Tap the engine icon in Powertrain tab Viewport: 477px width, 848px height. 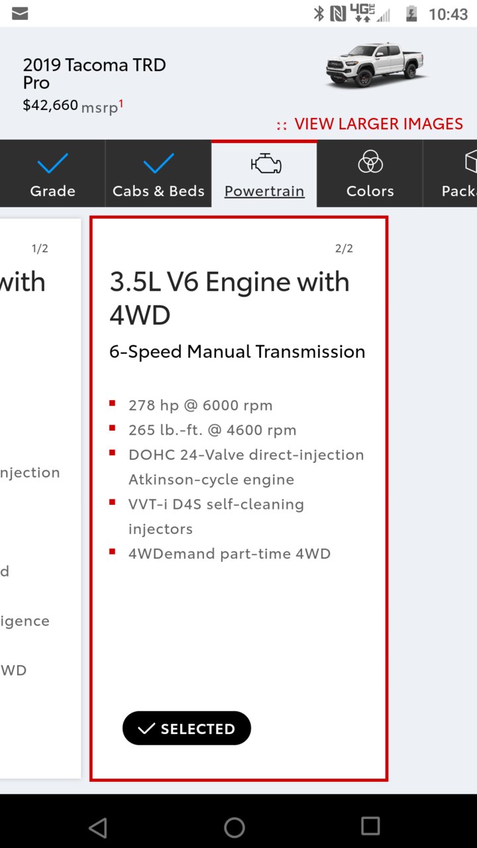tap(266, 164)
